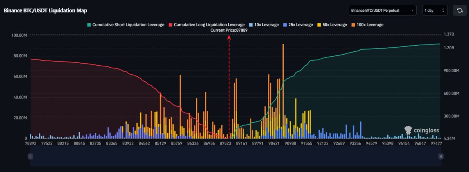Click the 78892 price axis label

pos(30,144)
